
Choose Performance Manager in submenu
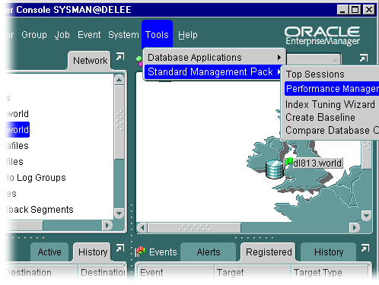(332, 89)
